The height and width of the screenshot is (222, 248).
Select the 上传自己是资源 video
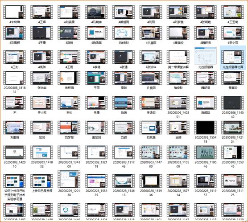coord(42,183)
